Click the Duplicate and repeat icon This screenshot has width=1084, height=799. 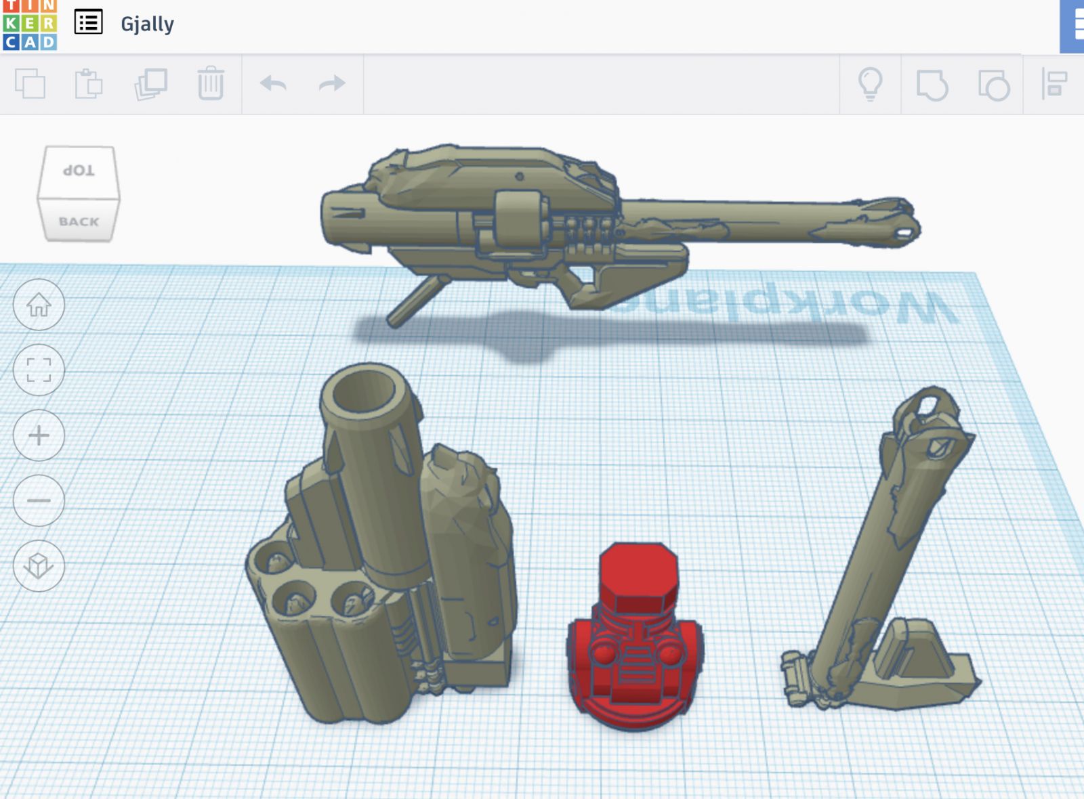click(150, 84)
